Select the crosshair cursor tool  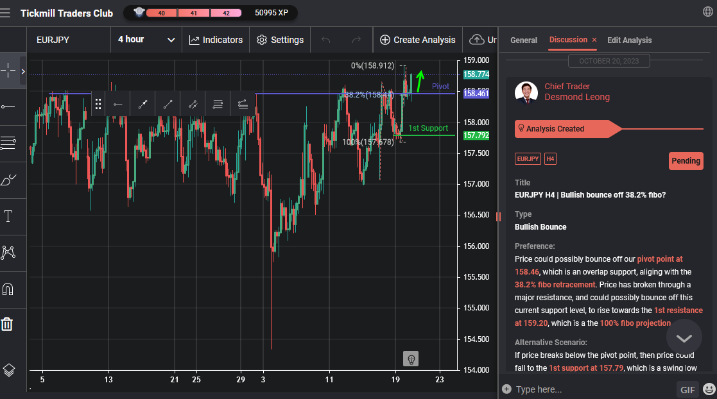pyautogui.click(x=8, y=71)
